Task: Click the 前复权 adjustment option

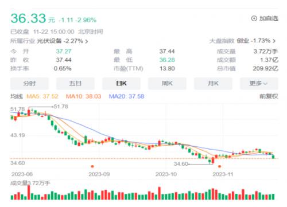Action: click(269, 96)
